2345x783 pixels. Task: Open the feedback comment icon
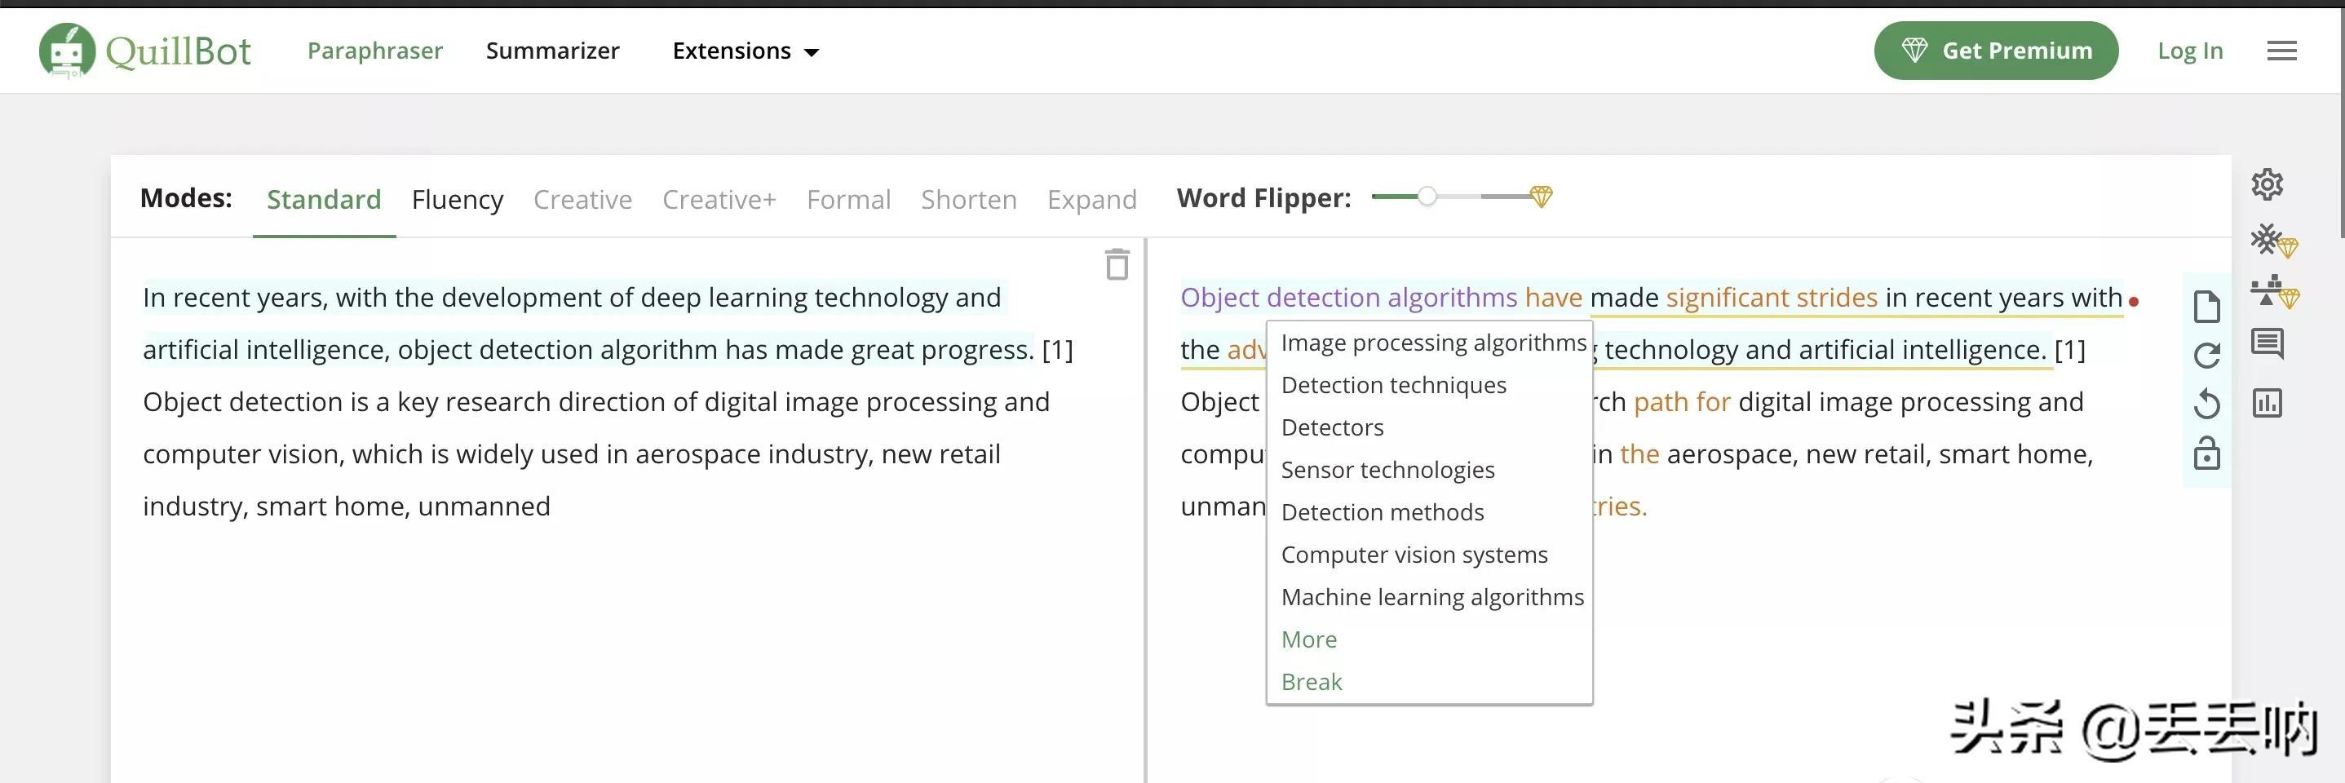2267,344
